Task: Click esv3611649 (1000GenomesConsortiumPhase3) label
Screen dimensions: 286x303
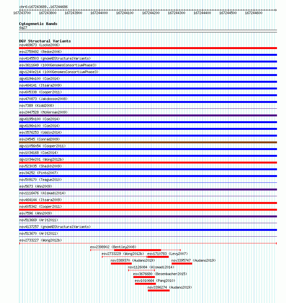Action: click(x=58, y=65)
